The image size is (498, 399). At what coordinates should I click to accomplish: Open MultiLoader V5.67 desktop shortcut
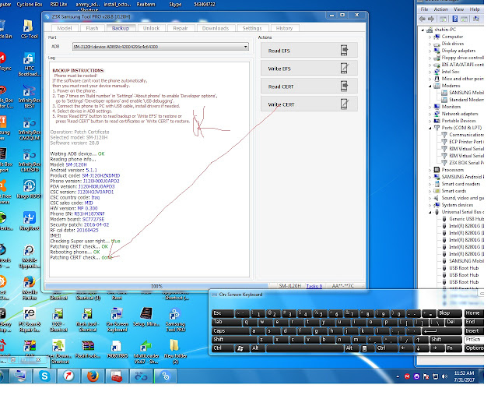(146, 351)
